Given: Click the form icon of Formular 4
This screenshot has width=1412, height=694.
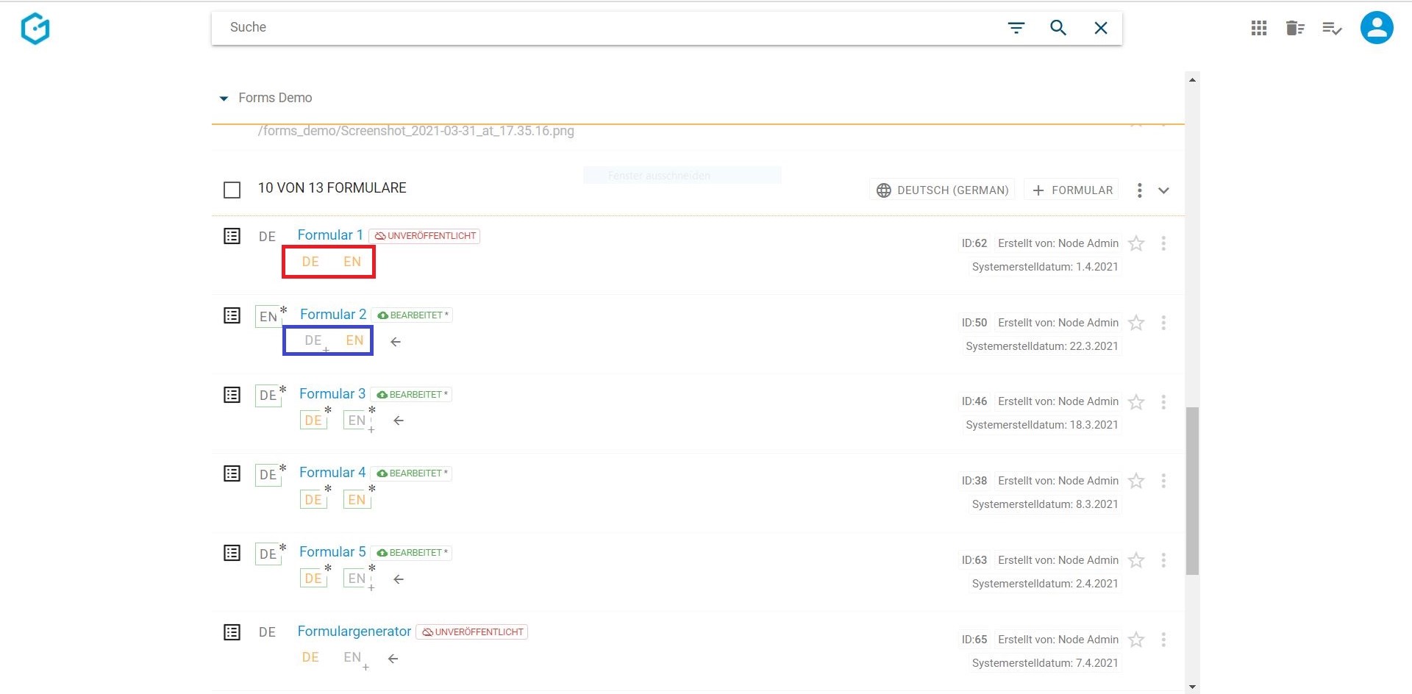Looking at the screenshot, I should (232, 473).
